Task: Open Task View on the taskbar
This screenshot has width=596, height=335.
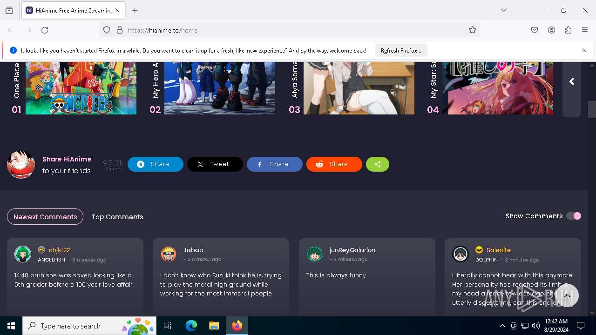Action: pyautogui.click(x=168, y=326)
